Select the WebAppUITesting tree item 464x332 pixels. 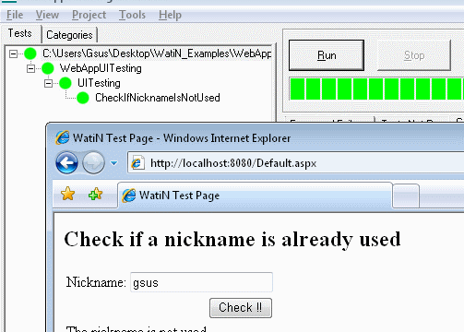tap(101, 68)
